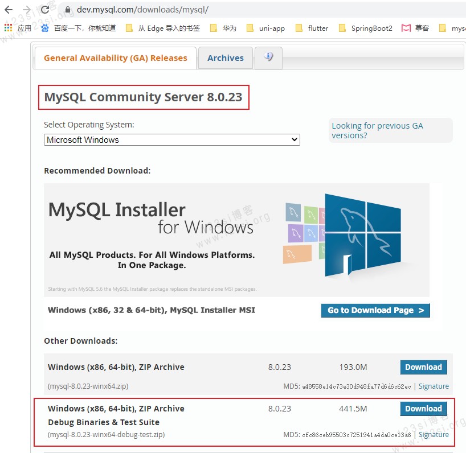The height and width of the screenshot is (453, 466).
Task: Open Signature link for the winx64-debug-test.zip file
Action: pos(434,435)
